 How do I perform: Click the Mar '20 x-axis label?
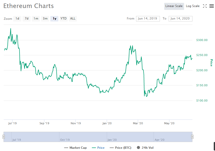point(138,123)
